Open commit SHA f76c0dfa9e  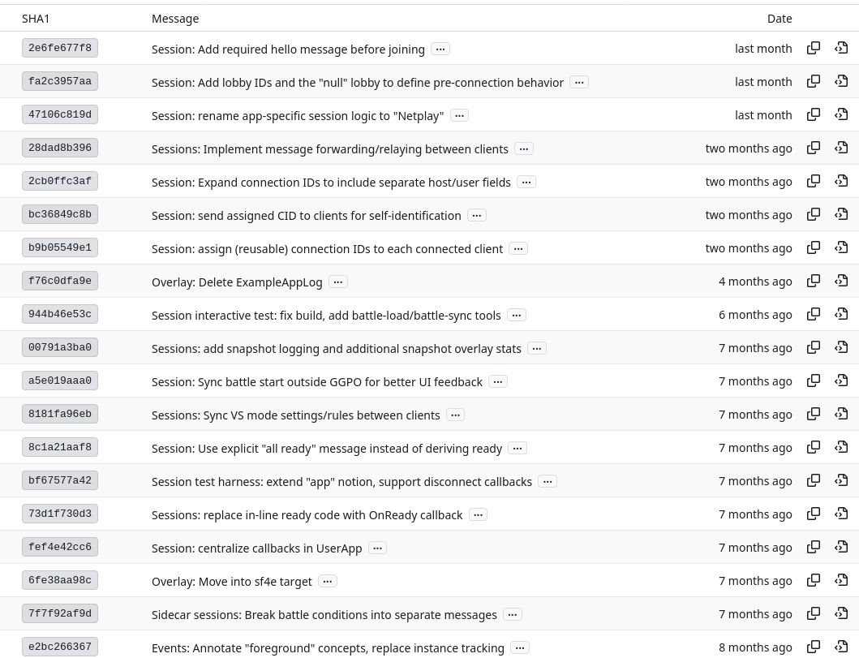60,281
